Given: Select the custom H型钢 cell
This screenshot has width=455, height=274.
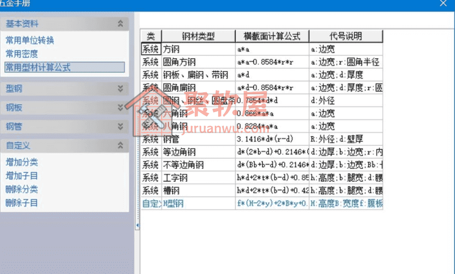Looking at the screenshot, I should (198, 203).
